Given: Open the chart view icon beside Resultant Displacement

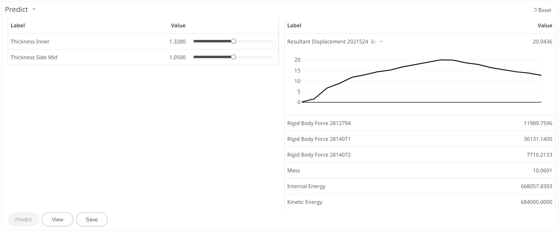Looking at the screenshot, I should [373, 41].
